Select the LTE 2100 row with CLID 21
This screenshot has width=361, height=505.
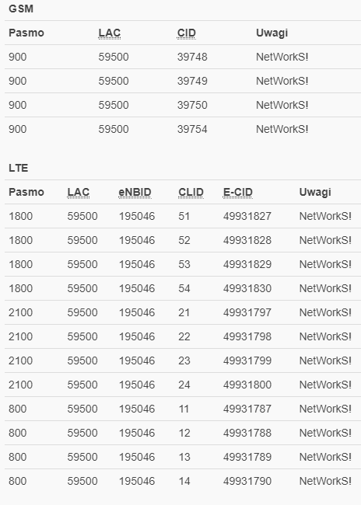[183, 312]
